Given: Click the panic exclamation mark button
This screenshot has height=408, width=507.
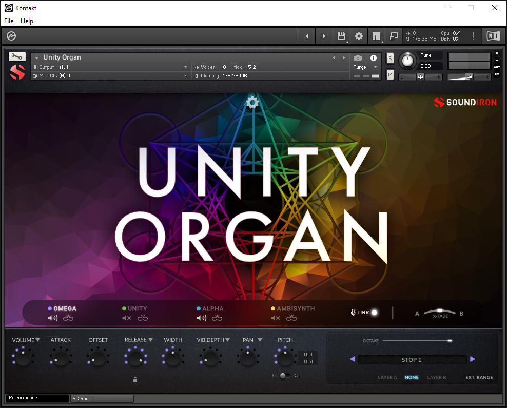Looking at the screenshot, I should tap(473, 36).
